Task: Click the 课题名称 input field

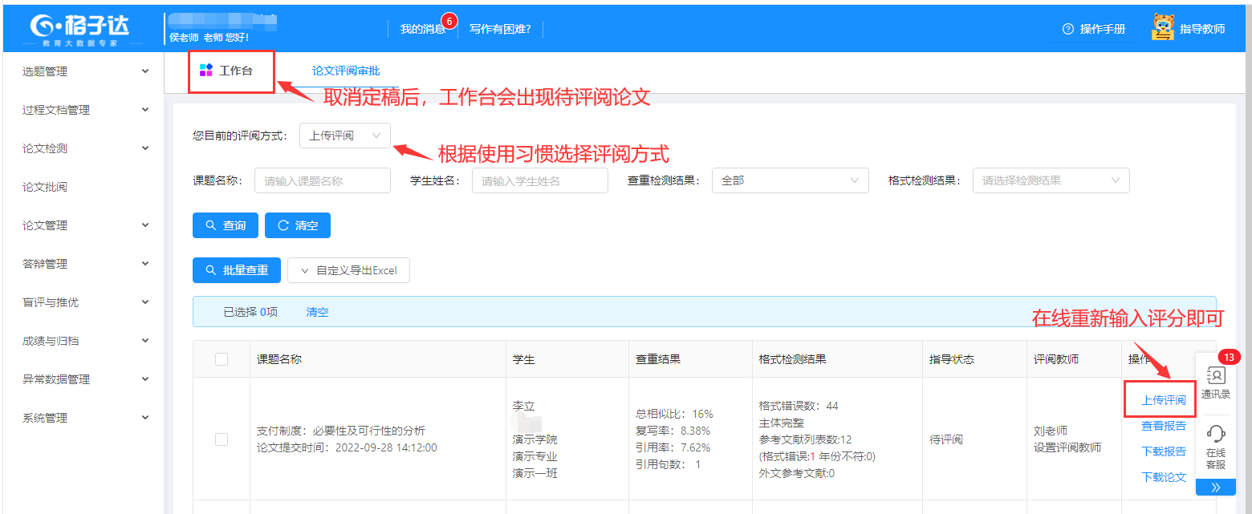Action: (x=322, y=180)
